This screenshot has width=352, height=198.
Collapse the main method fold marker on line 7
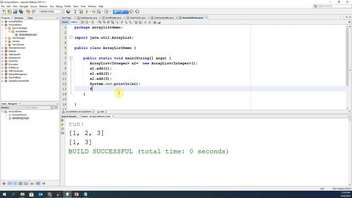71,58
